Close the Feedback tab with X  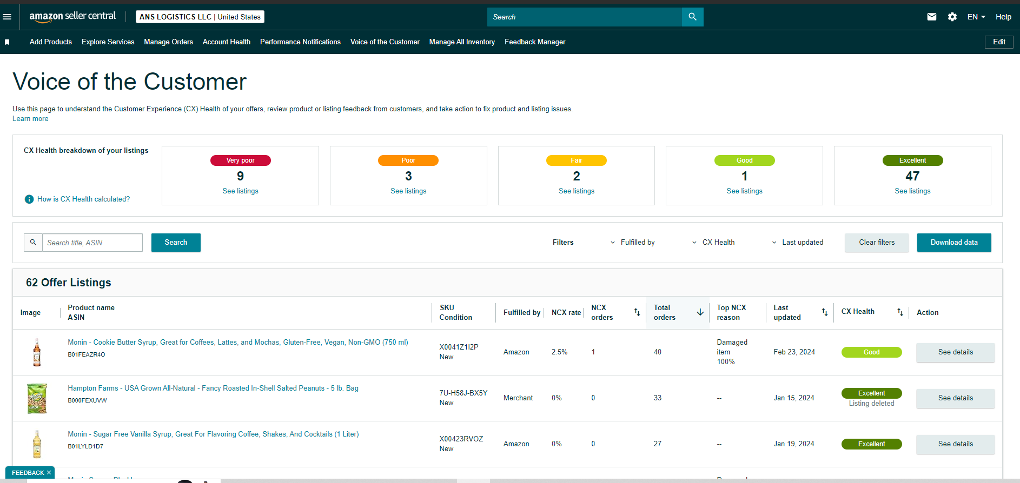click(x=49, y=473)
